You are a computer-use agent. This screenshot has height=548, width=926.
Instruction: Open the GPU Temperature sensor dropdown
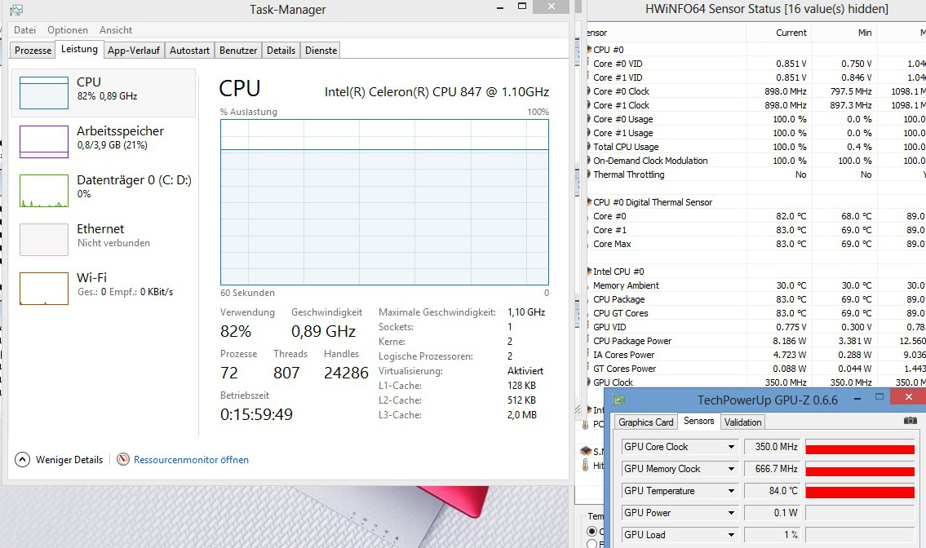pos(731,491)
